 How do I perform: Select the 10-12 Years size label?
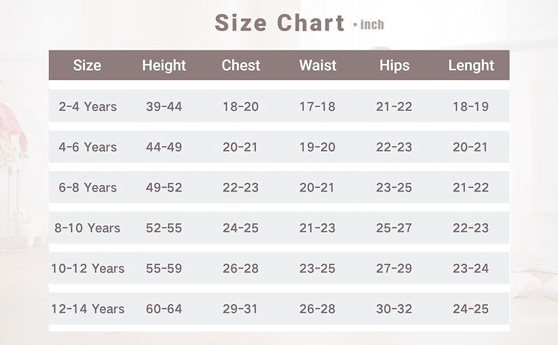click(87, 269)
